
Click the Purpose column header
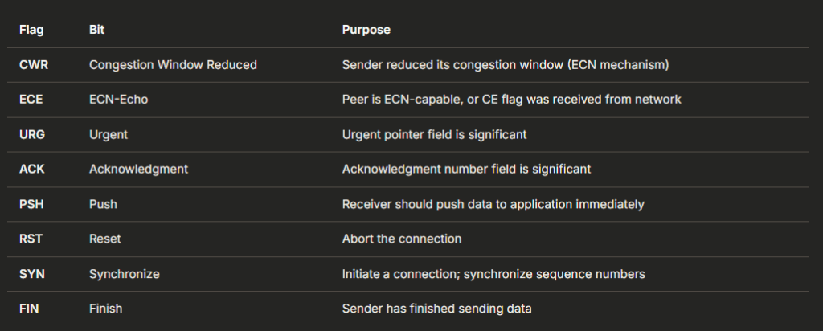click(366, 30)
